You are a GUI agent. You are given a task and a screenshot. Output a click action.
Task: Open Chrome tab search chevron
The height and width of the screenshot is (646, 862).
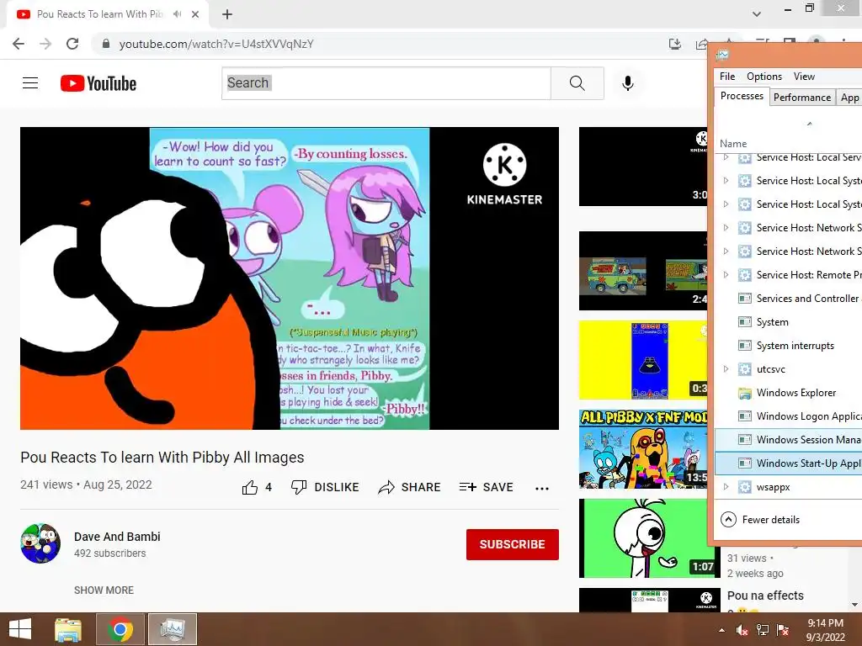[x=757, y=14]
